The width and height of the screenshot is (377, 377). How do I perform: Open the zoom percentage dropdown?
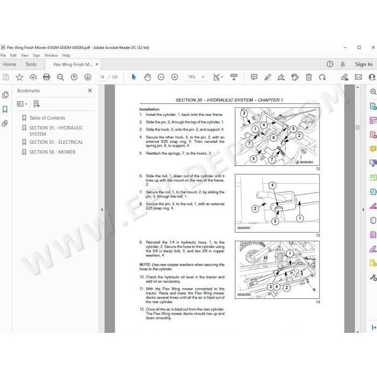(x=203, y=77)
